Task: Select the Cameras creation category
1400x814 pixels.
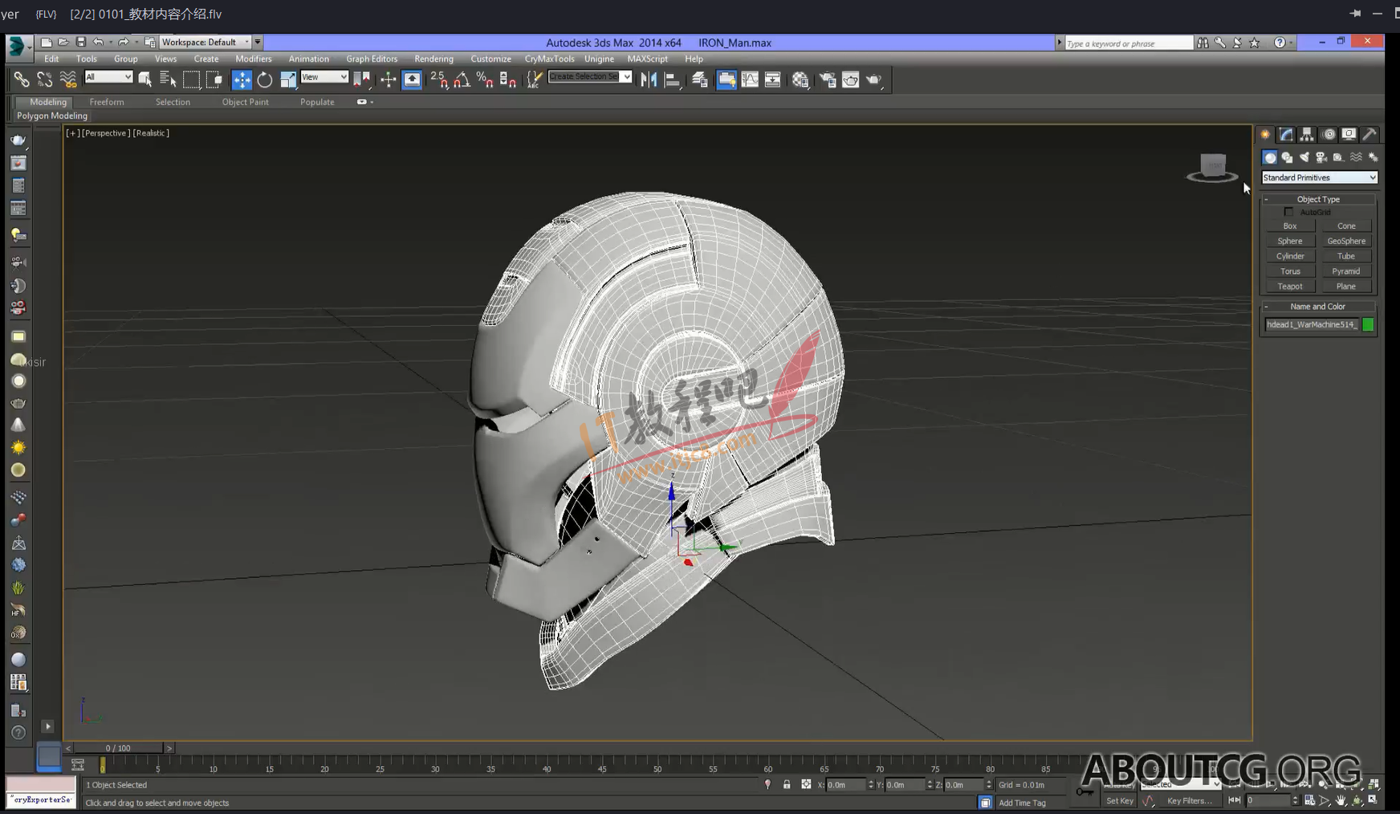Action: (1321, 157)
